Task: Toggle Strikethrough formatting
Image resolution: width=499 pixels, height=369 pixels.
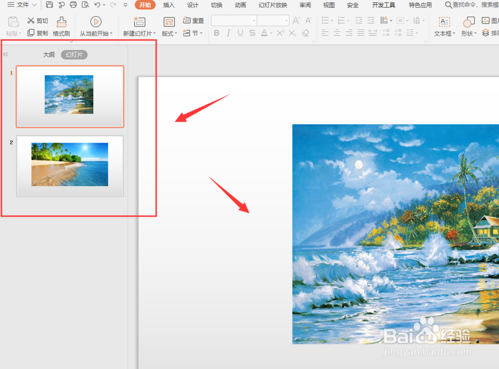Action: point(252,33)
